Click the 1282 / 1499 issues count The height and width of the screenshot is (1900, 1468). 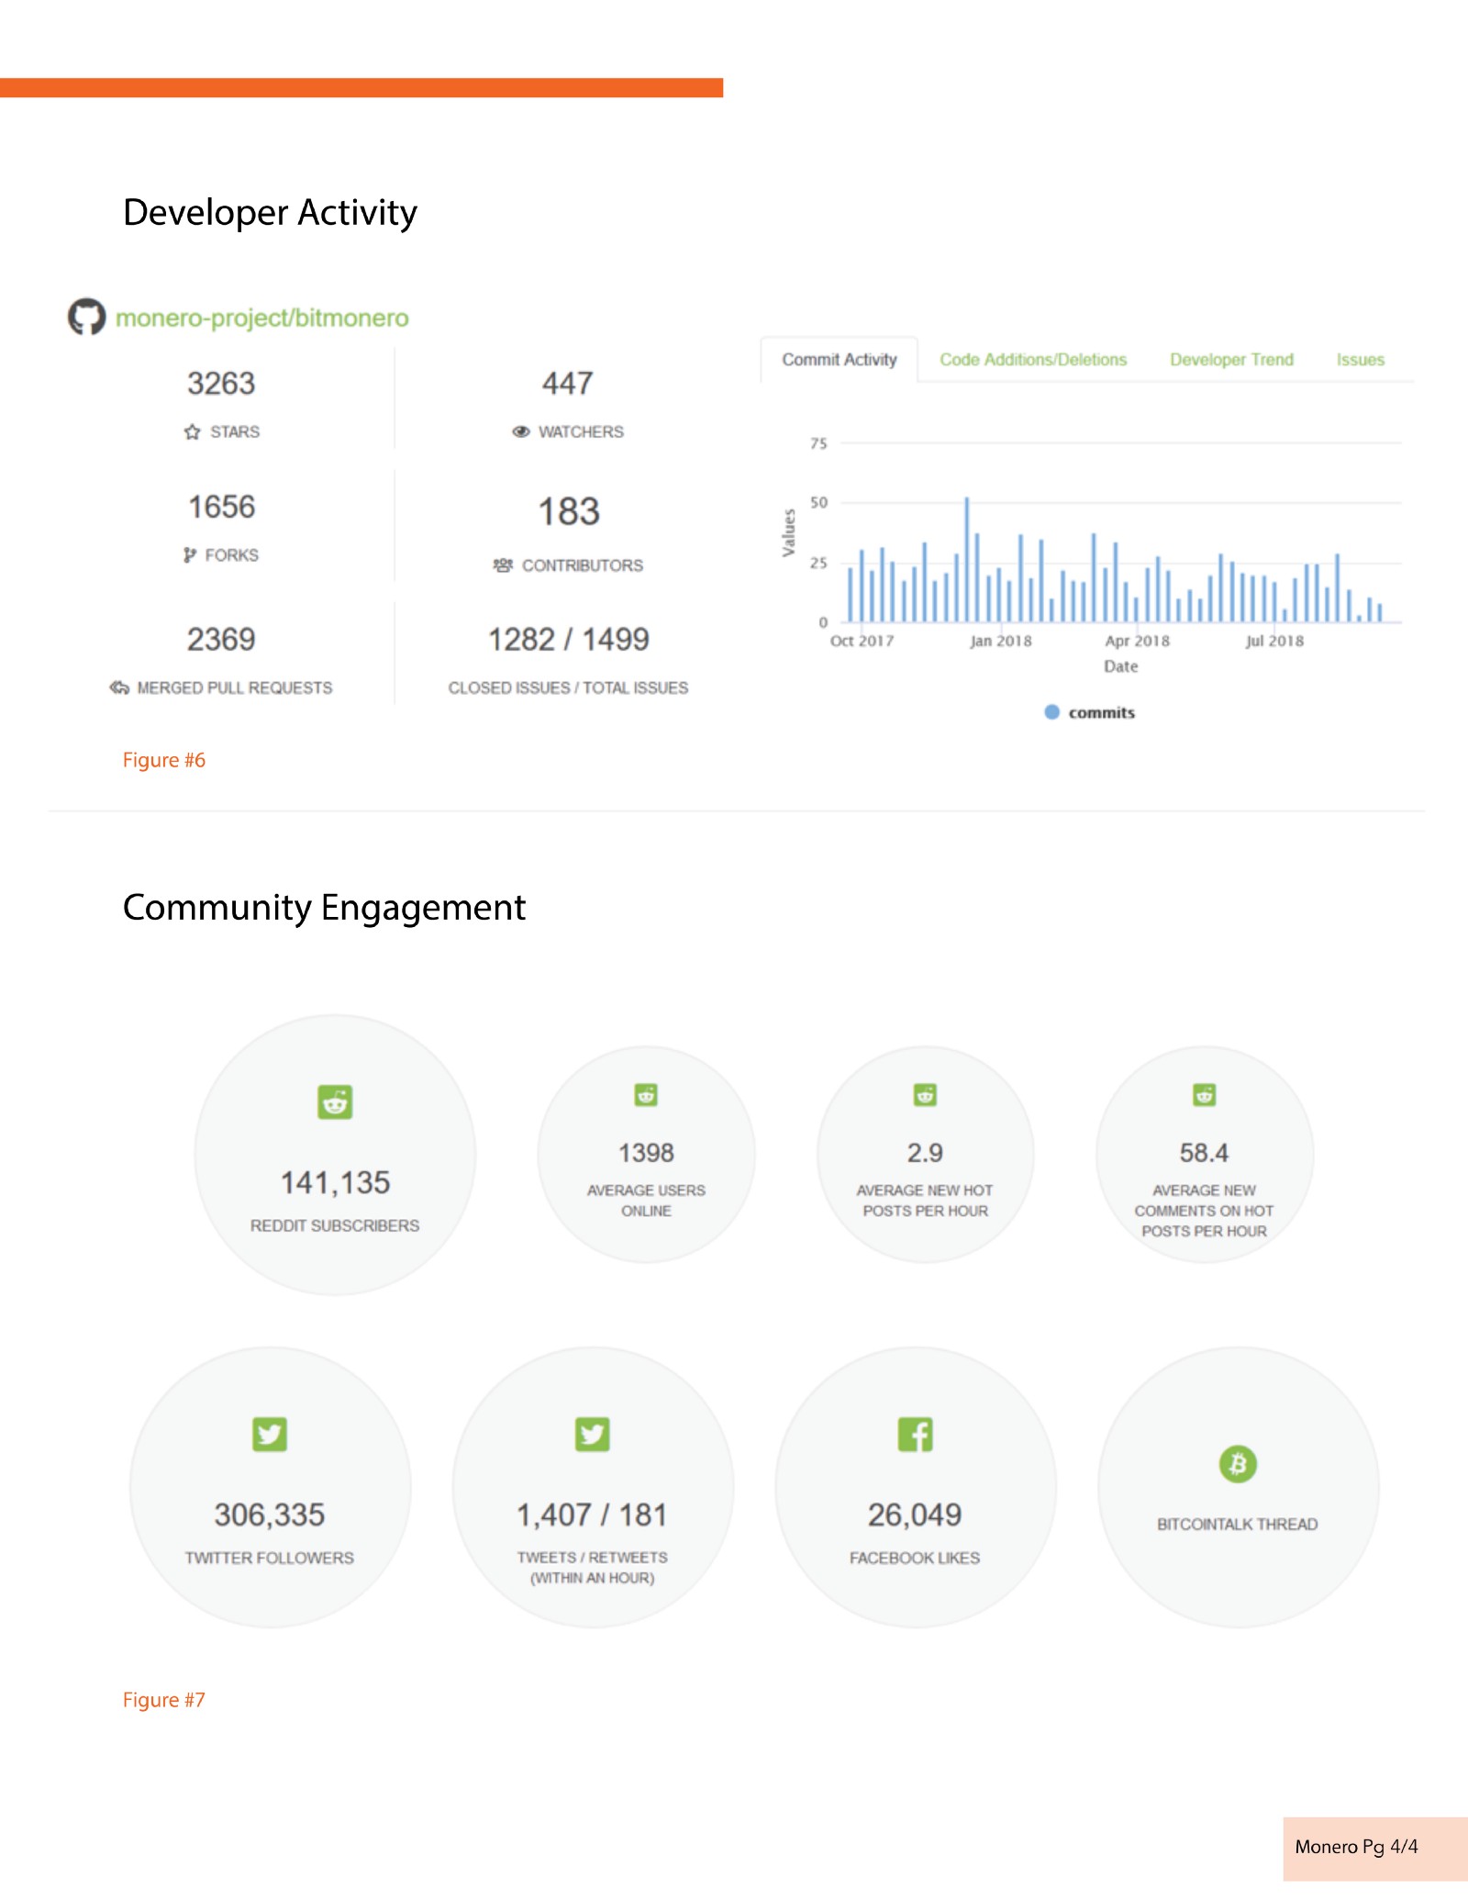[569, 639]
